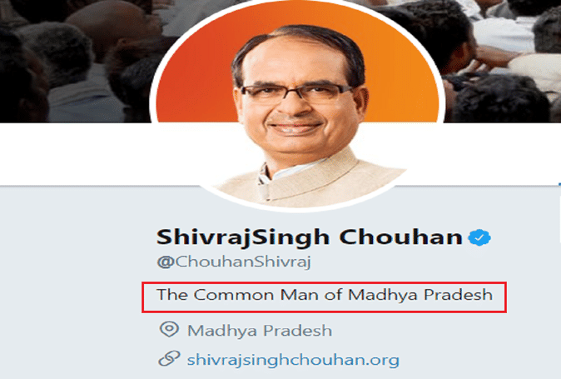Click the ShivrajSingh Chouhan display name
This screenshot has height=379, width=561.
point(309,237)
